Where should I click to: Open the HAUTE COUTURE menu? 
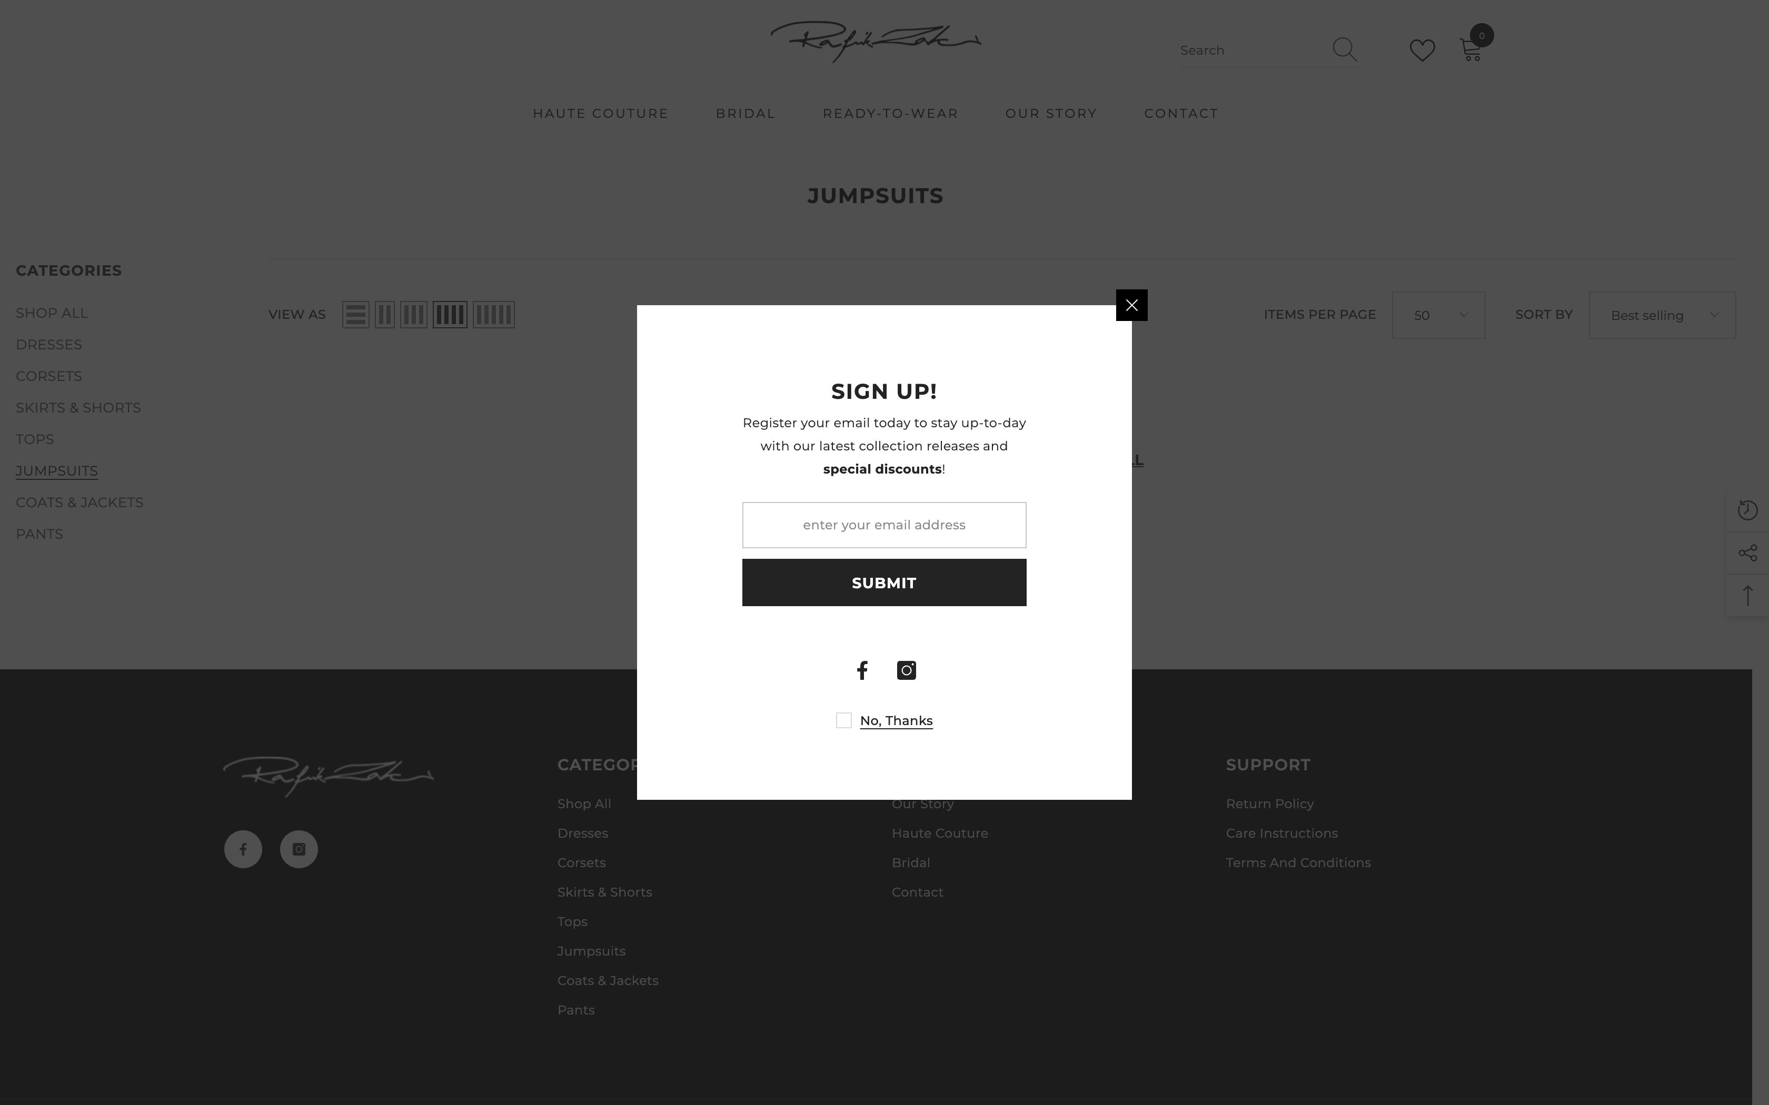[600, 113]
